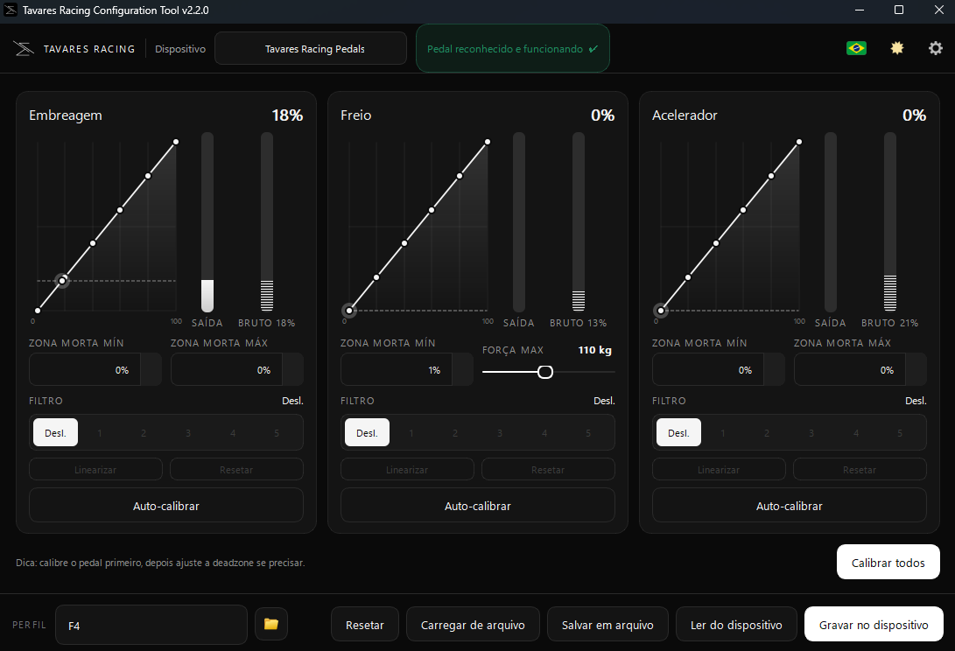Screen dimensions: 955x651
Task: Click the Tavares Racing logo icon
Action: point(24,49)
